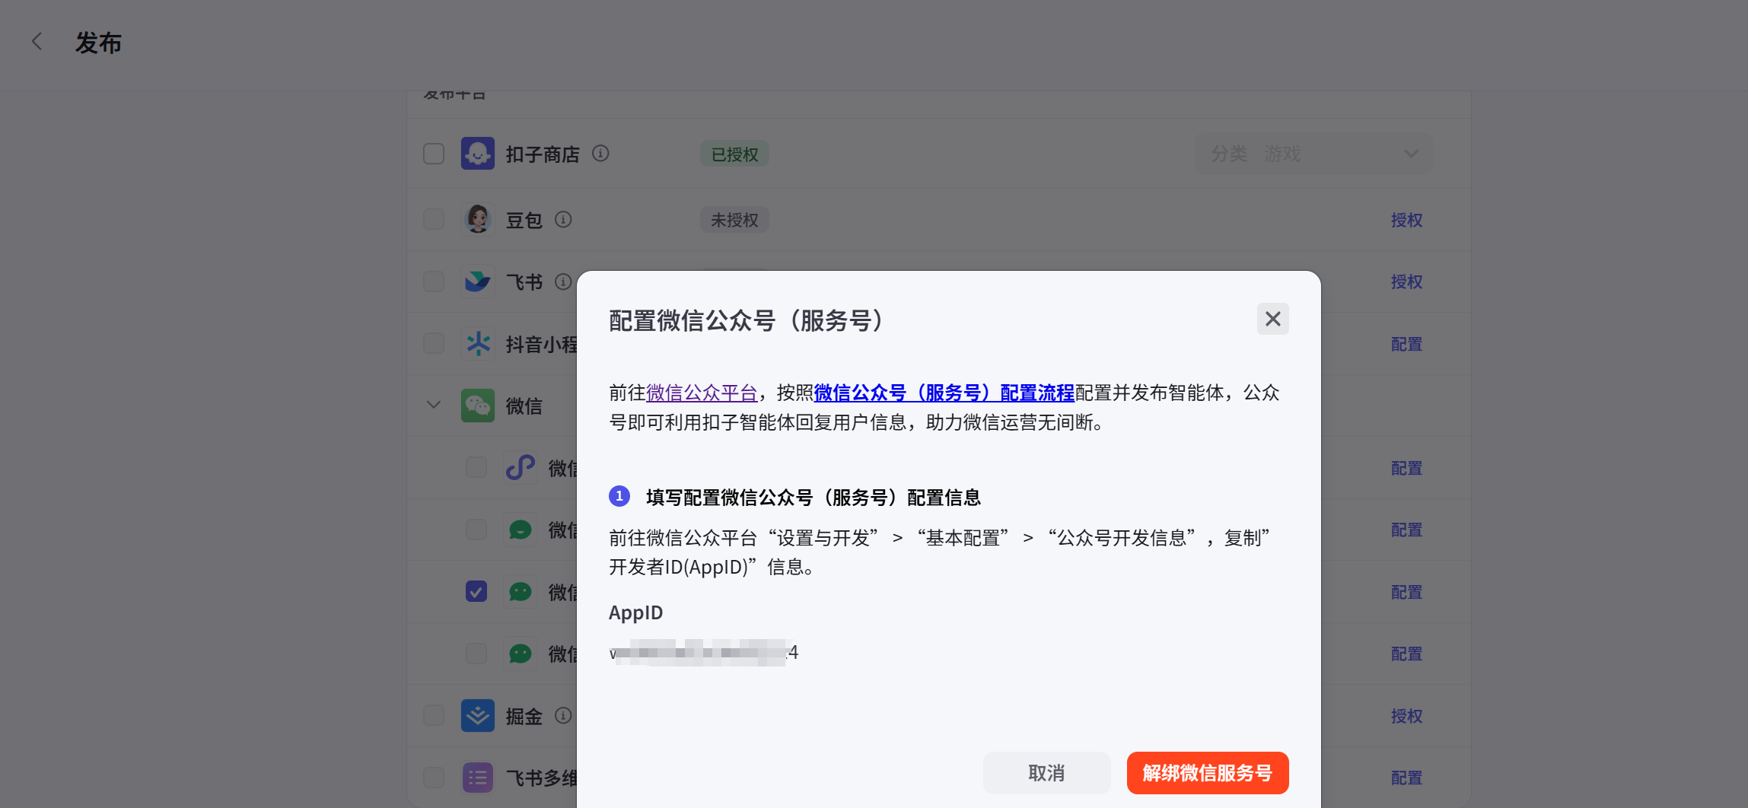Viewport: 1748px width, 808px height.
Task: Click the dialog title 配置微信公众号（服务号）
Action: coord(747,320)
